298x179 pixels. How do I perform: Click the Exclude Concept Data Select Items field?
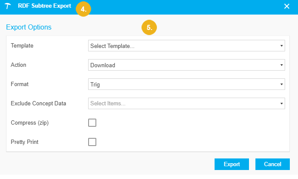point(183,103)
